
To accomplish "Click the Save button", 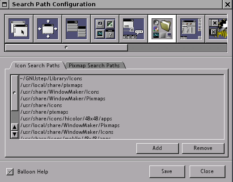I will pyautogui.click(x=167, y=171).
